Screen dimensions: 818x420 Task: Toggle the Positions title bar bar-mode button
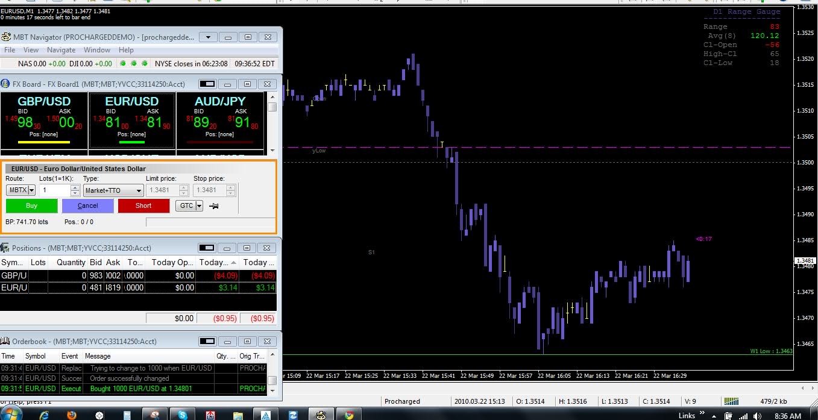[x=207, y=248]
